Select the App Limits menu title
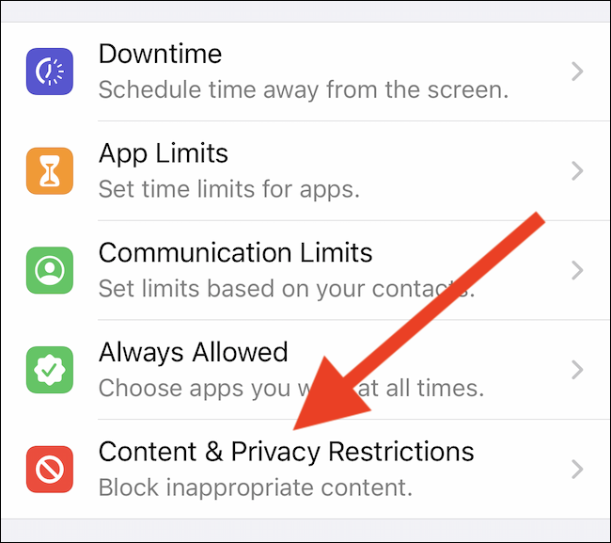 (164, 154)
